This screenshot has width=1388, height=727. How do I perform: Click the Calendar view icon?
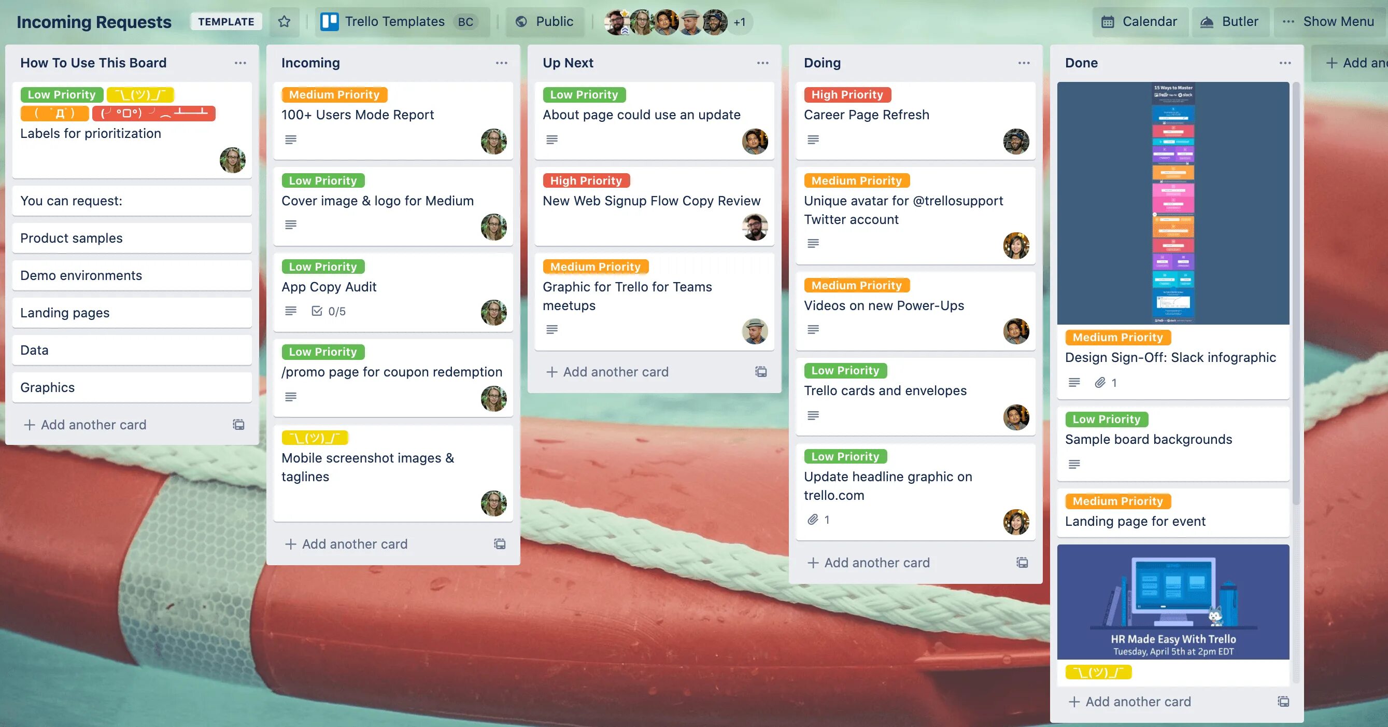1107,21
